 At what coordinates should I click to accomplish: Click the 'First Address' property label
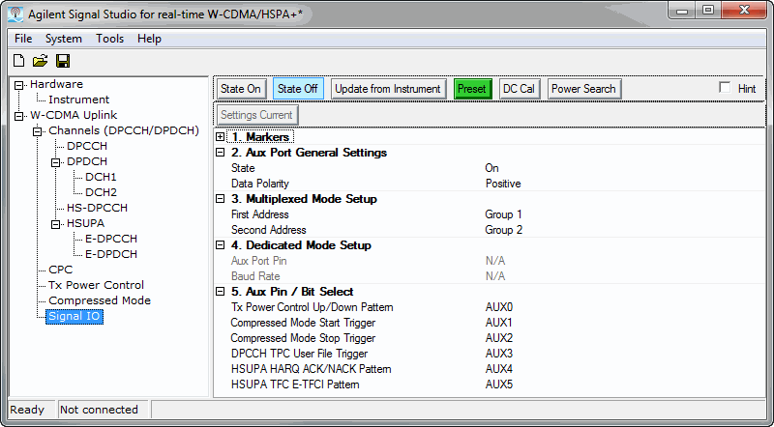[260, 214]
